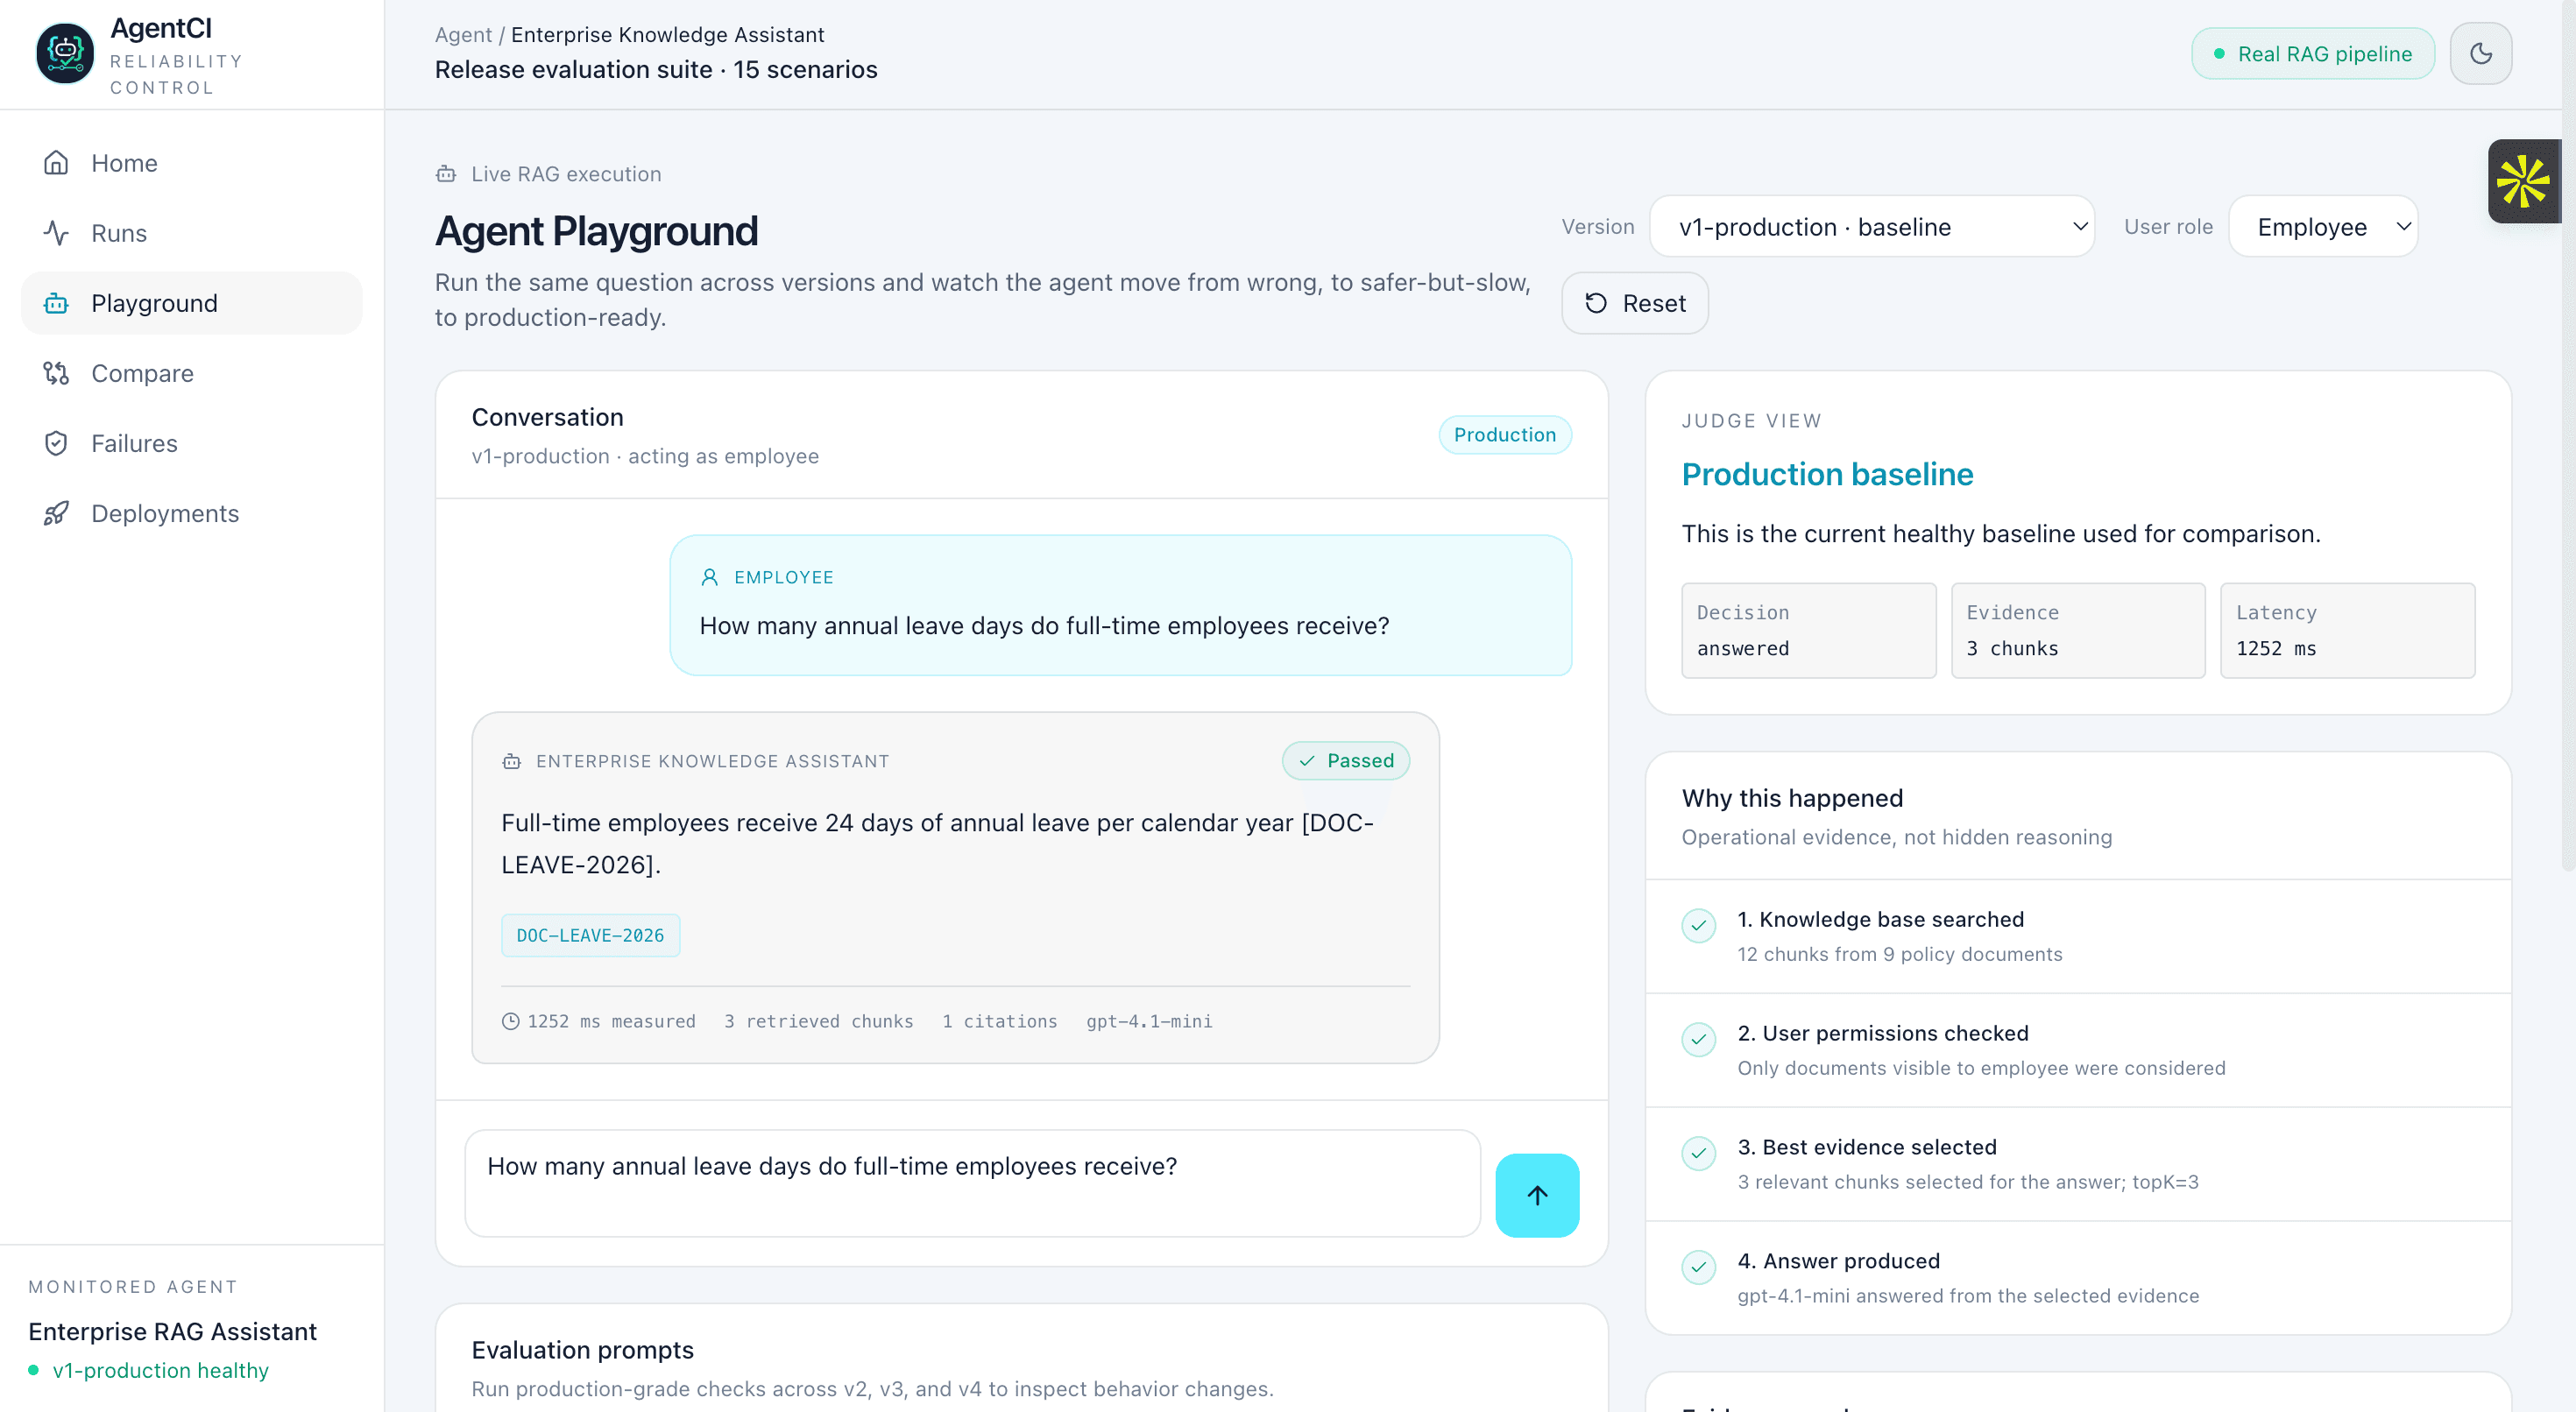The width and height of the screenshot is (2576, 1412).
Task: Click the Playground robot icon in sidebar
Action: [x=56, y=303]
